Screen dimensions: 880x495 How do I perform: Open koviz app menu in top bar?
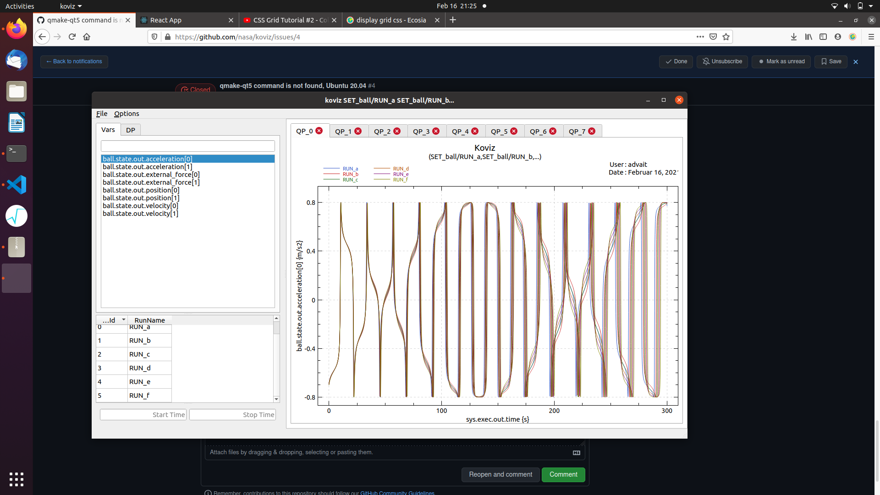[71, 6]
